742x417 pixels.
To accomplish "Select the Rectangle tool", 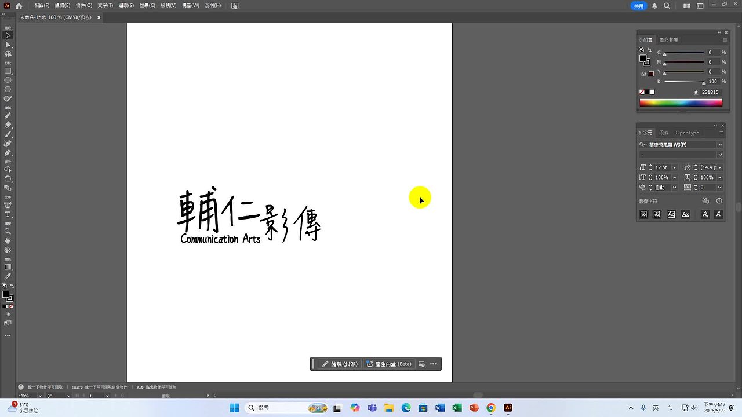I will pyautogui.click(x=8, y=71).
